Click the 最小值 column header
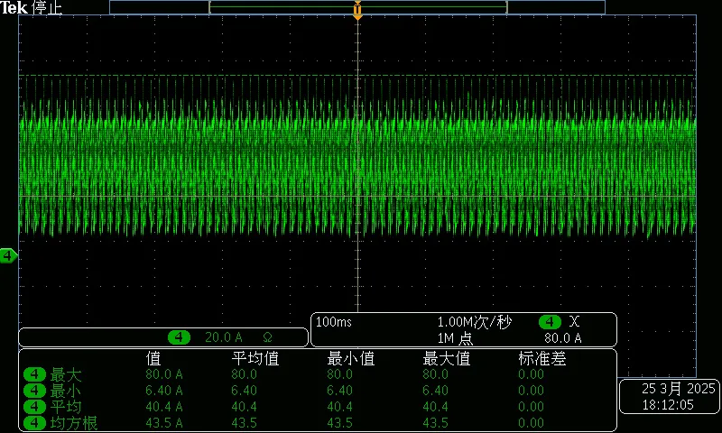 click(x=351, y=358)
